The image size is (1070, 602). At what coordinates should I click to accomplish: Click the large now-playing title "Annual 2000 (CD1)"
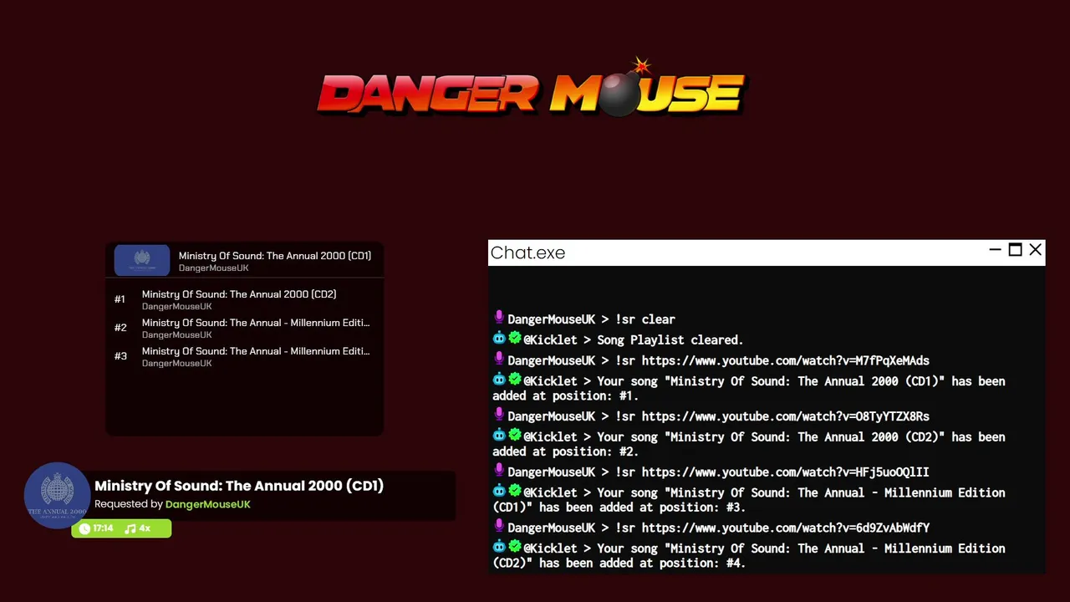239,486
